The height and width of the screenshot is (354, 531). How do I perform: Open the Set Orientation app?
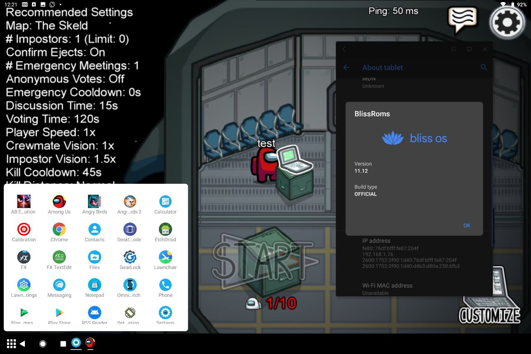coord(130,315)
